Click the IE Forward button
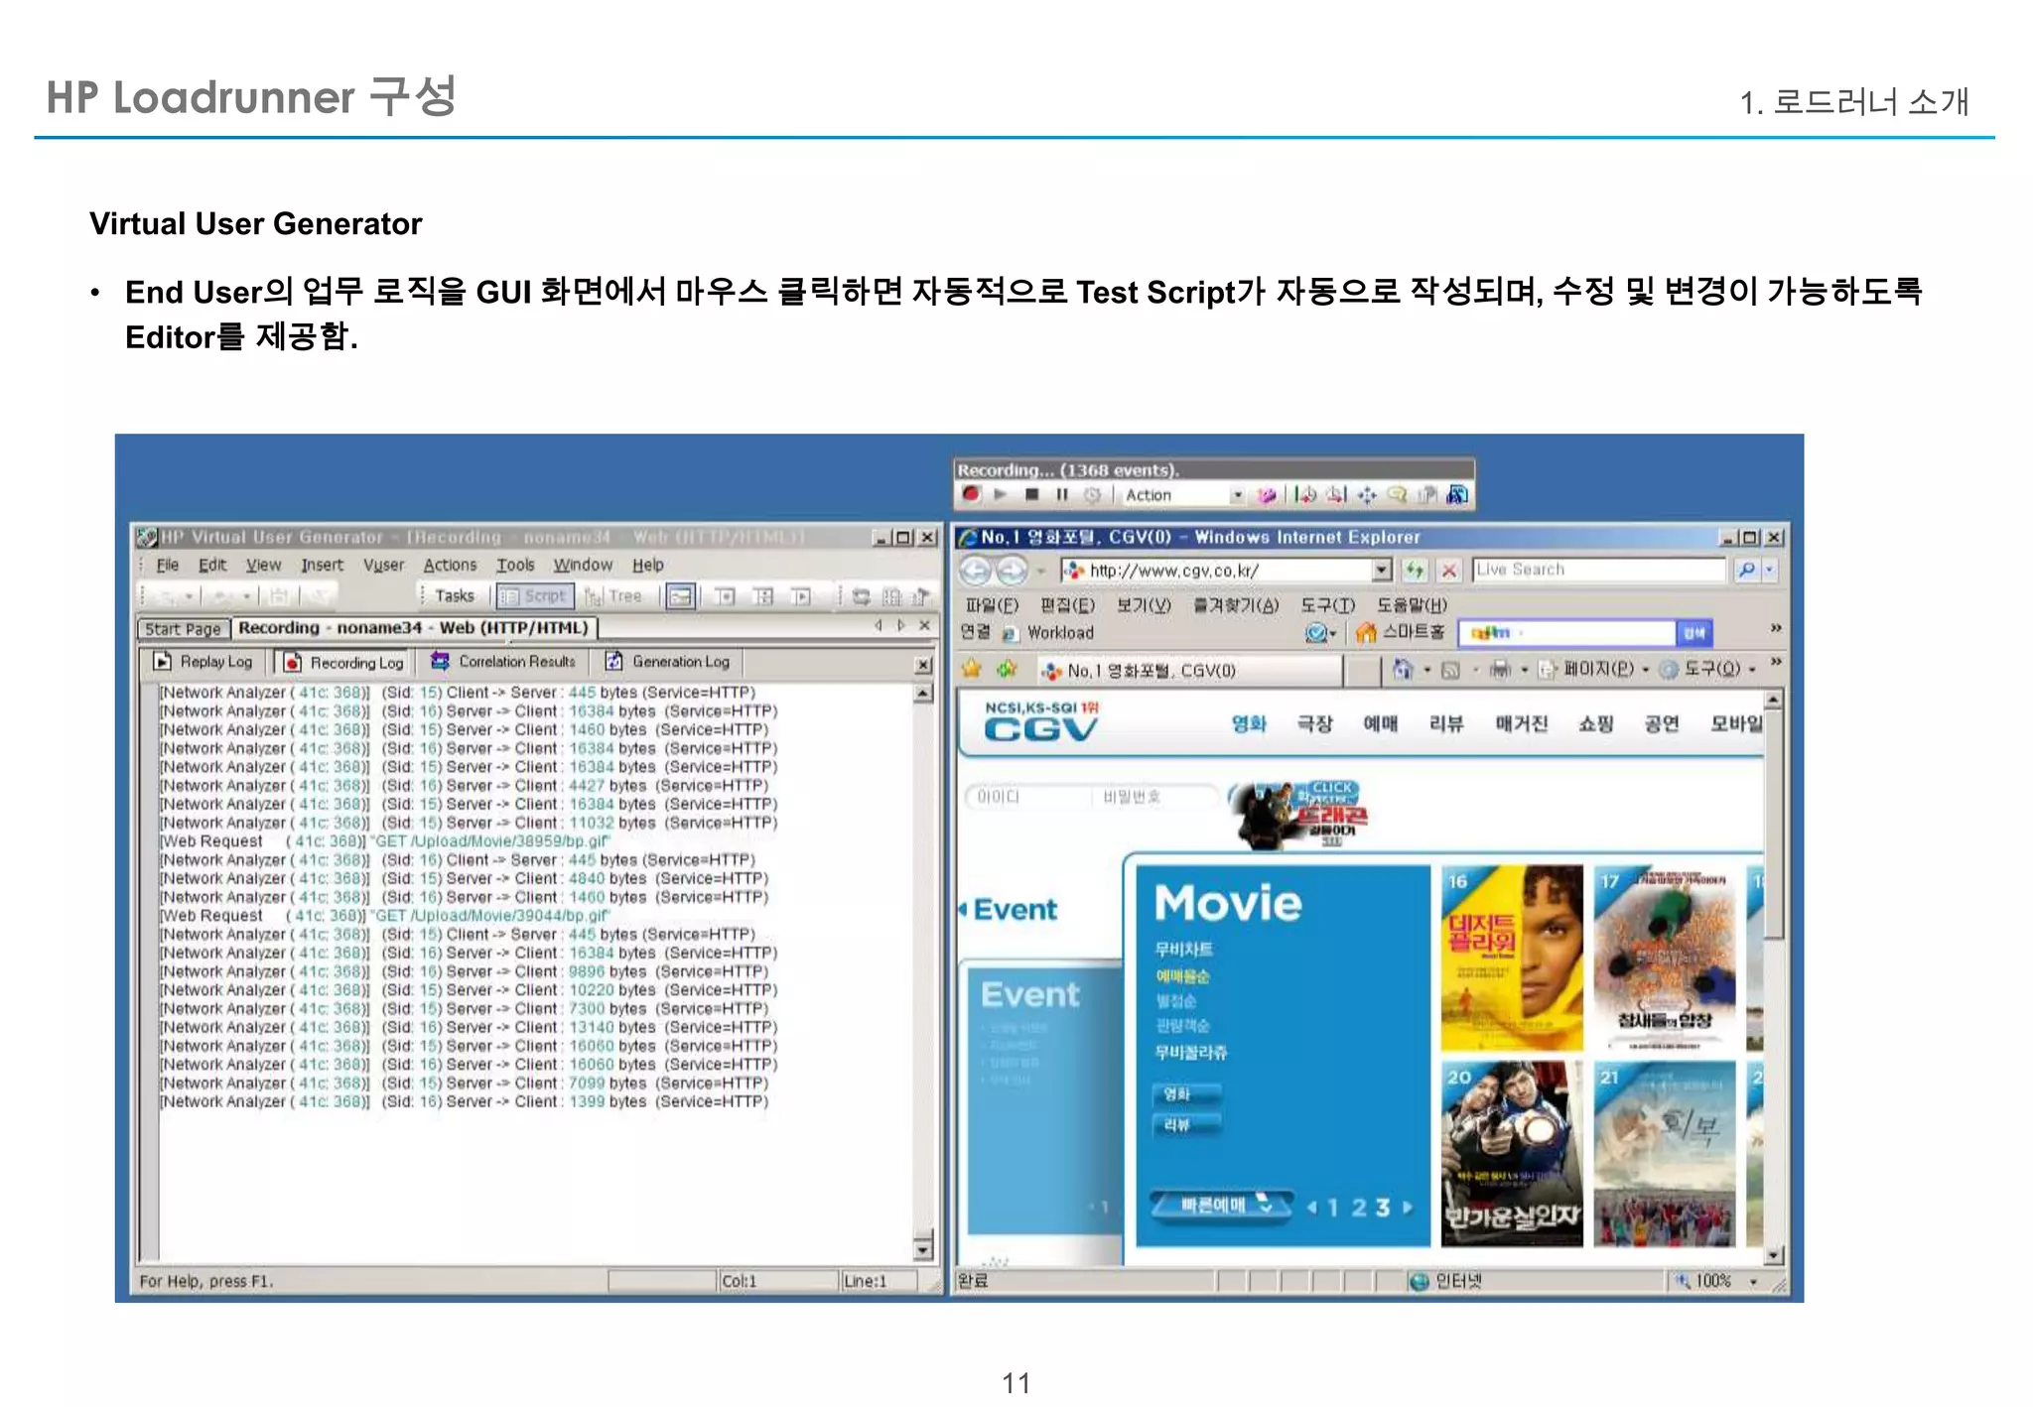The height and width of the screenshot is (1407, 2033). pyautogui.click(x=1011, y=571)
